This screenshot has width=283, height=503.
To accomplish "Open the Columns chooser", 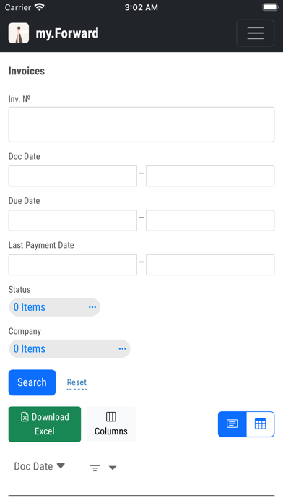I will [x=111, y=424].
